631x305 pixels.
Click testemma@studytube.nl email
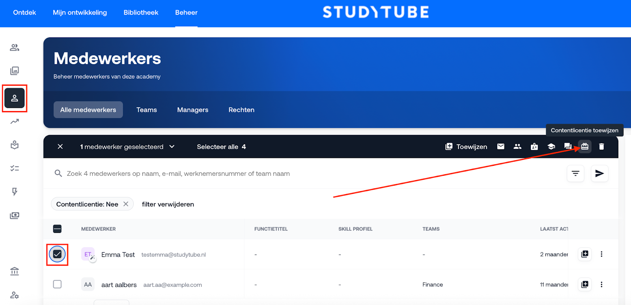point(174,255)
